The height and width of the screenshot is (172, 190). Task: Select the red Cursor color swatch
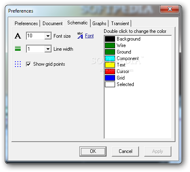tap(110, 71)
